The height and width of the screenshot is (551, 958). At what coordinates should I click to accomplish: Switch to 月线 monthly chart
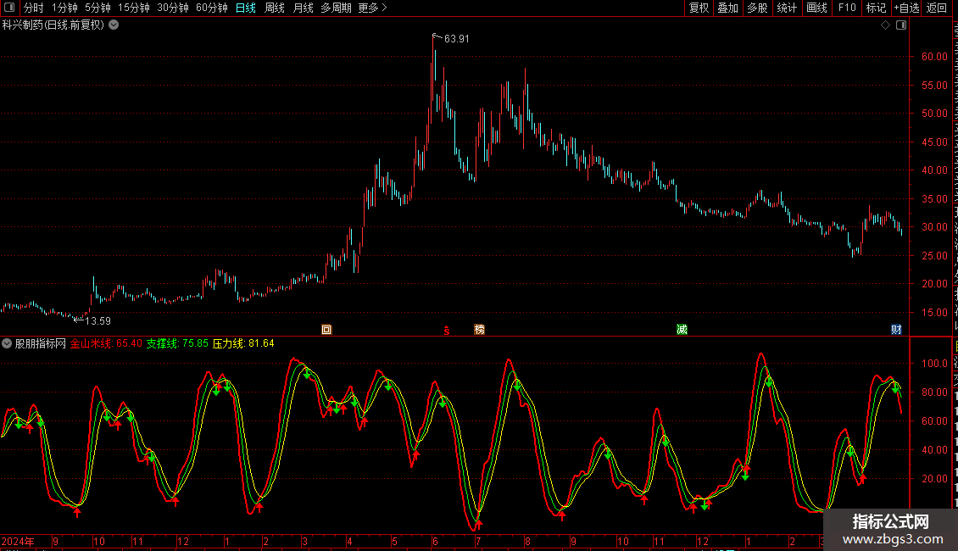pyautogui.click(x=303, y=8)
